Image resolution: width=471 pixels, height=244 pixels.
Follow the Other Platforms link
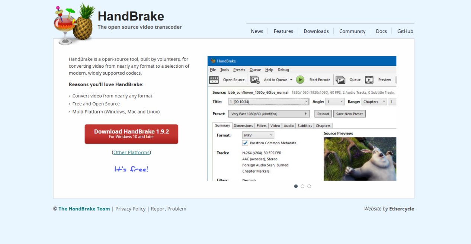point(131,152)
